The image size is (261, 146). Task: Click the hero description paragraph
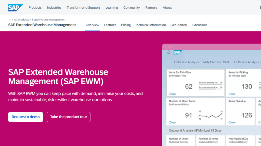coord(75,97)
